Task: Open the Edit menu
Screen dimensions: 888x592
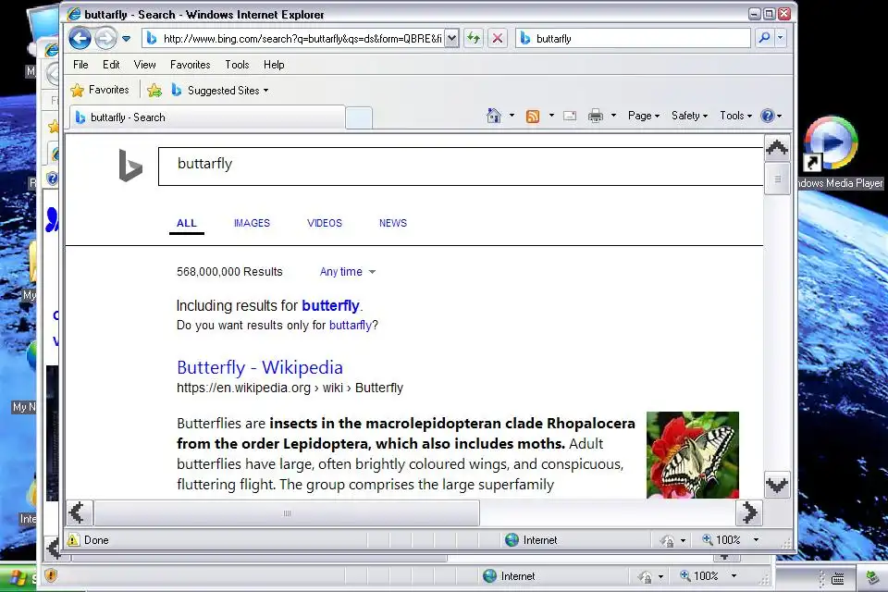Action: tap(111, 65)
